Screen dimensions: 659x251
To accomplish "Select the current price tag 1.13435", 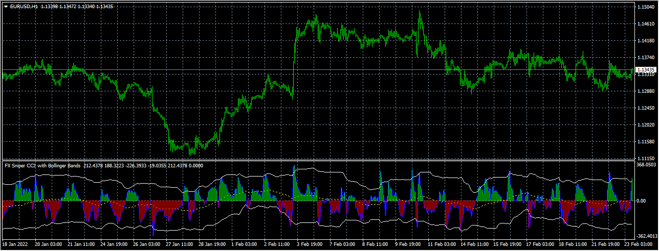I will (645, 69).
